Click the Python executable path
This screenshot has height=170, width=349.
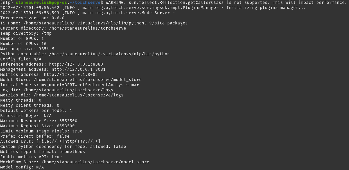(x=109, y=54)
